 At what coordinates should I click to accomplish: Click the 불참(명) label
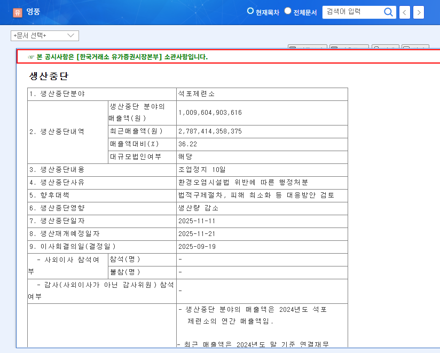125,272
